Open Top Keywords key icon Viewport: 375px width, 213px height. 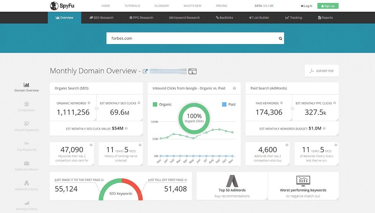pyautogui.click(x=26, y=143)
